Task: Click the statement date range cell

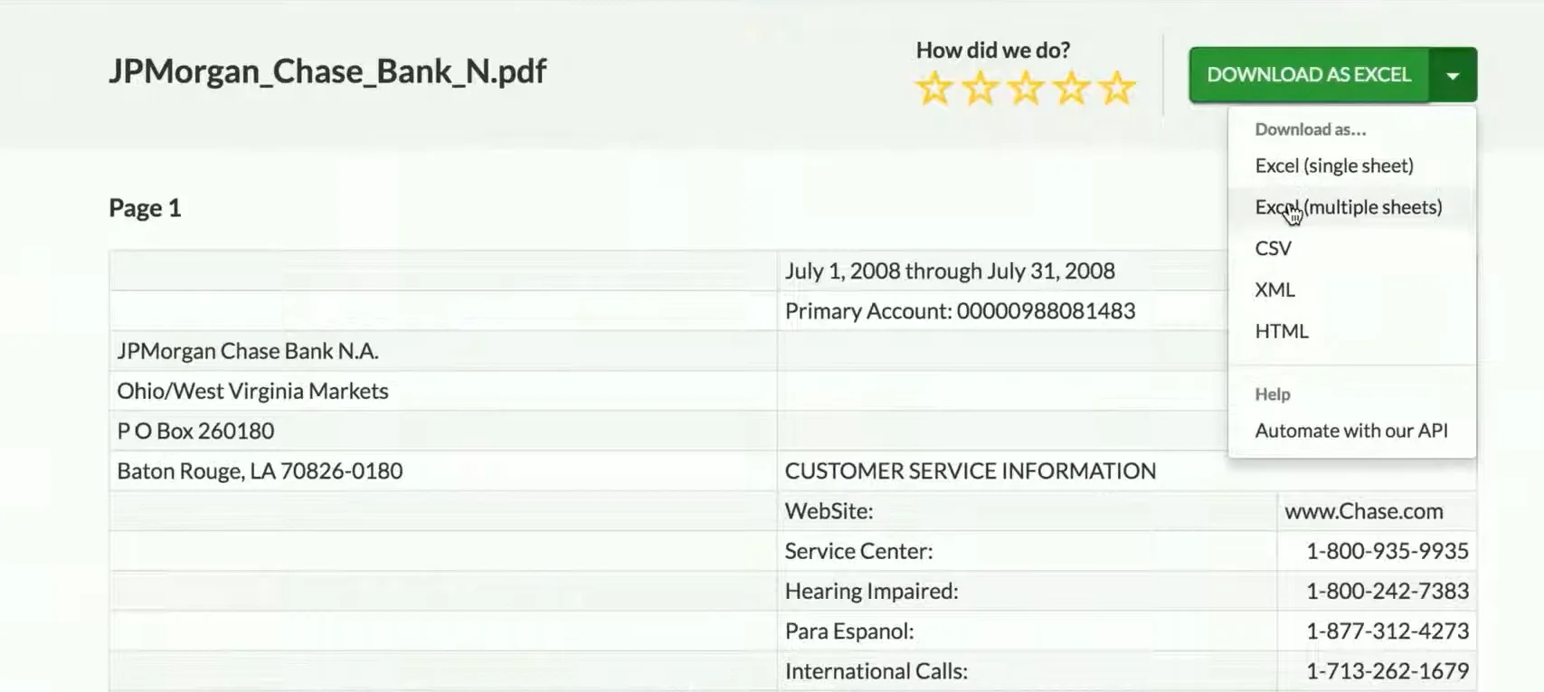Action: 950,271
